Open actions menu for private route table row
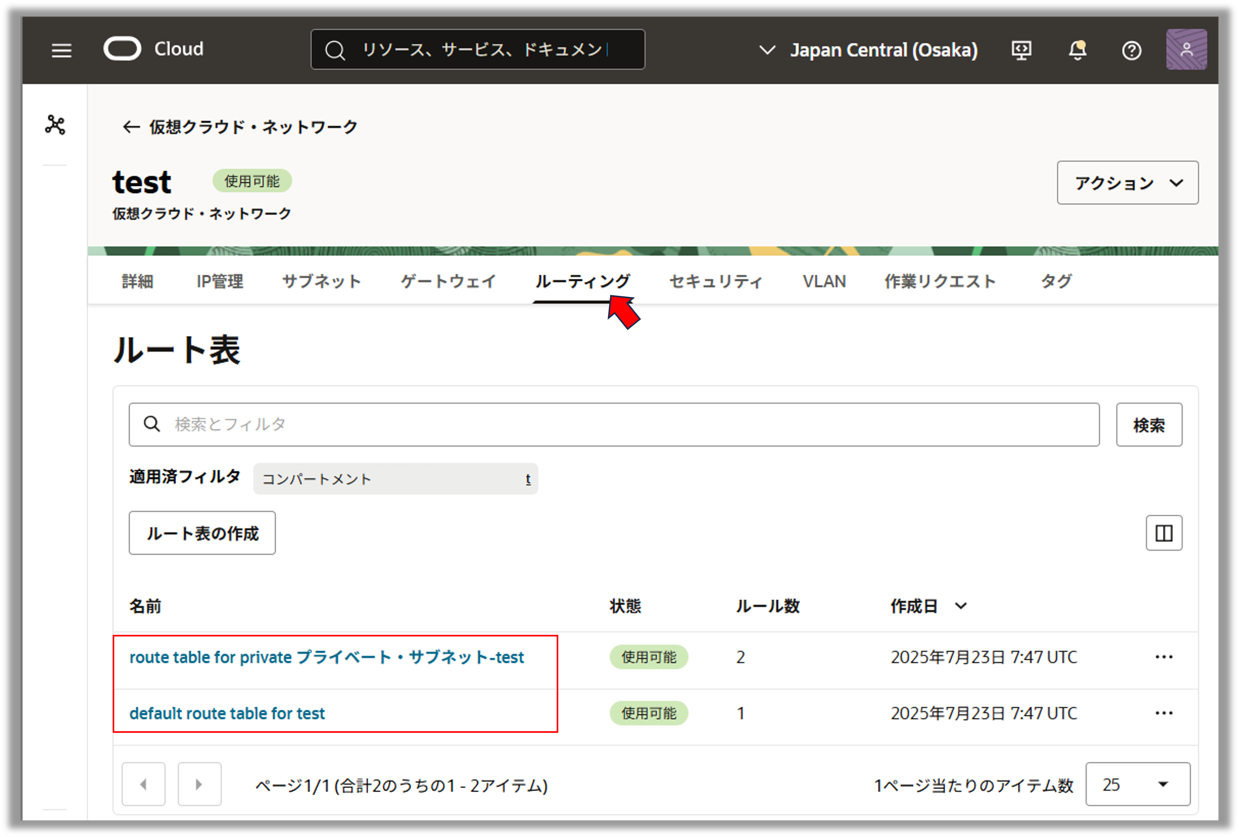The image size is (1239, 837). pos(1163,657)
